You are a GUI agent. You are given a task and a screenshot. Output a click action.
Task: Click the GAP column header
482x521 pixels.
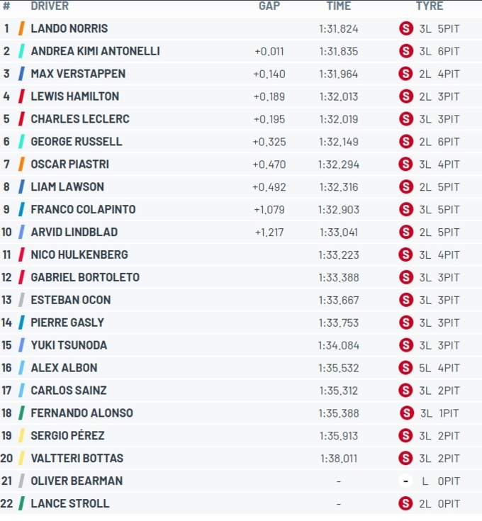pyautogui.click(x=269, y=6)
